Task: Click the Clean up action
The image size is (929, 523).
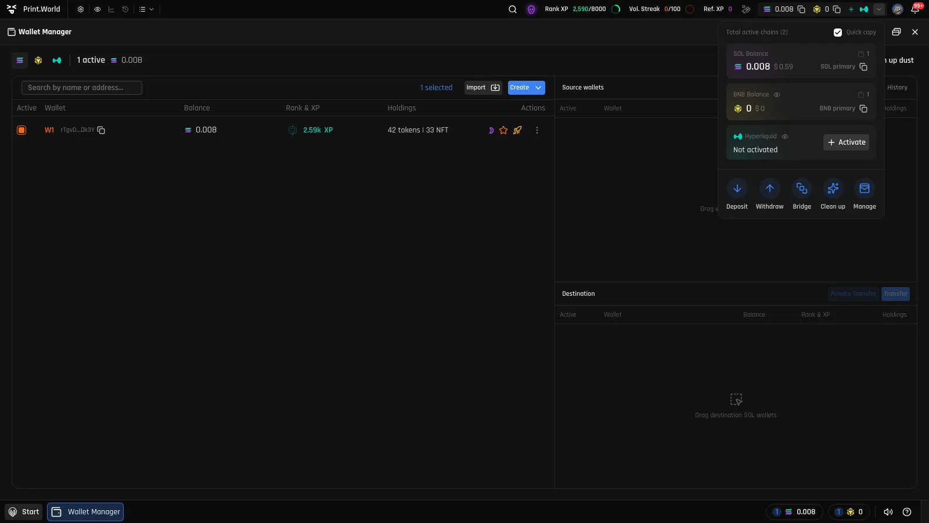Action: click(833, 194)
